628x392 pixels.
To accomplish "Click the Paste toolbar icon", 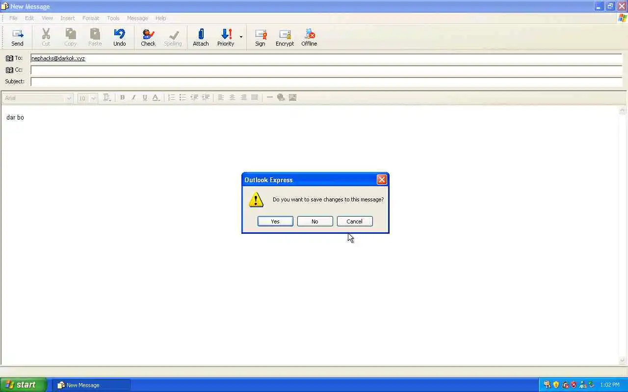I will [95, 34].
